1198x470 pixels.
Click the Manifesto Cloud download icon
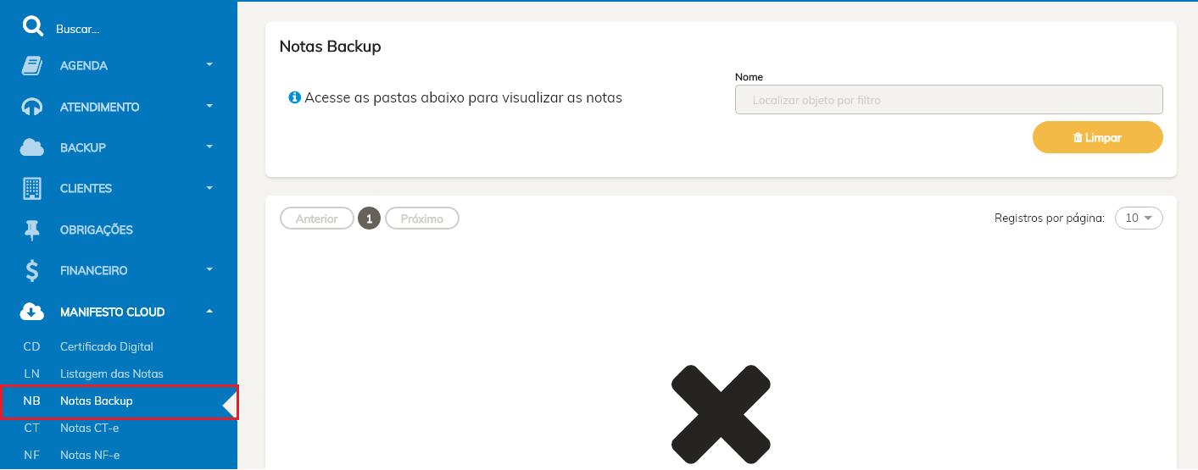pyautogui.click(x=32, y=312)
